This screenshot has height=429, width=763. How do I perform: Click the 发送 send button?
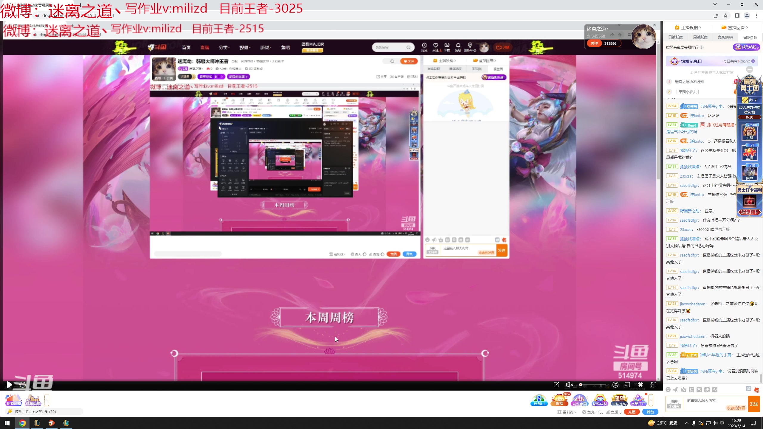point(754,404)
